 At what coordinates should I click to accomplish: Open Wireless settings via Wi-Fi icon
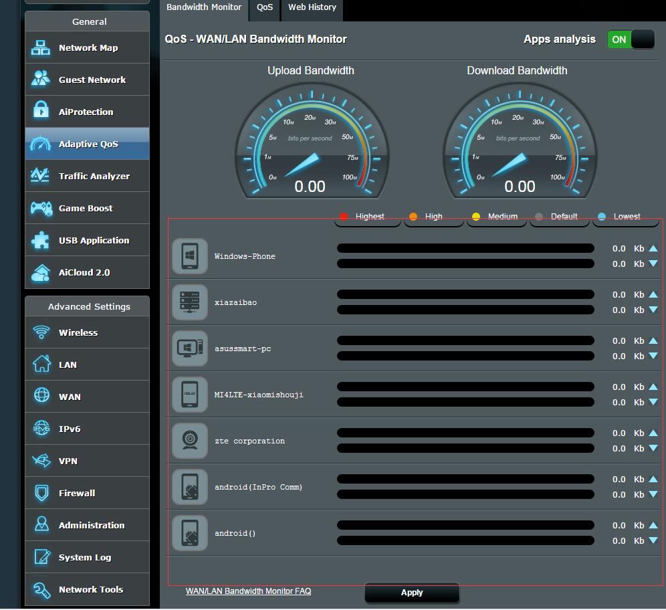[41, 332]
